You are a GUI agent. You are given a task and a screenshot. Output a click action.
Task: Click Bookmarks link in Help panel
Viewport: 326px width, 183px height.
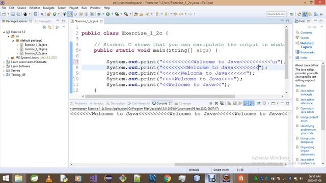click(x=307, y=52)
